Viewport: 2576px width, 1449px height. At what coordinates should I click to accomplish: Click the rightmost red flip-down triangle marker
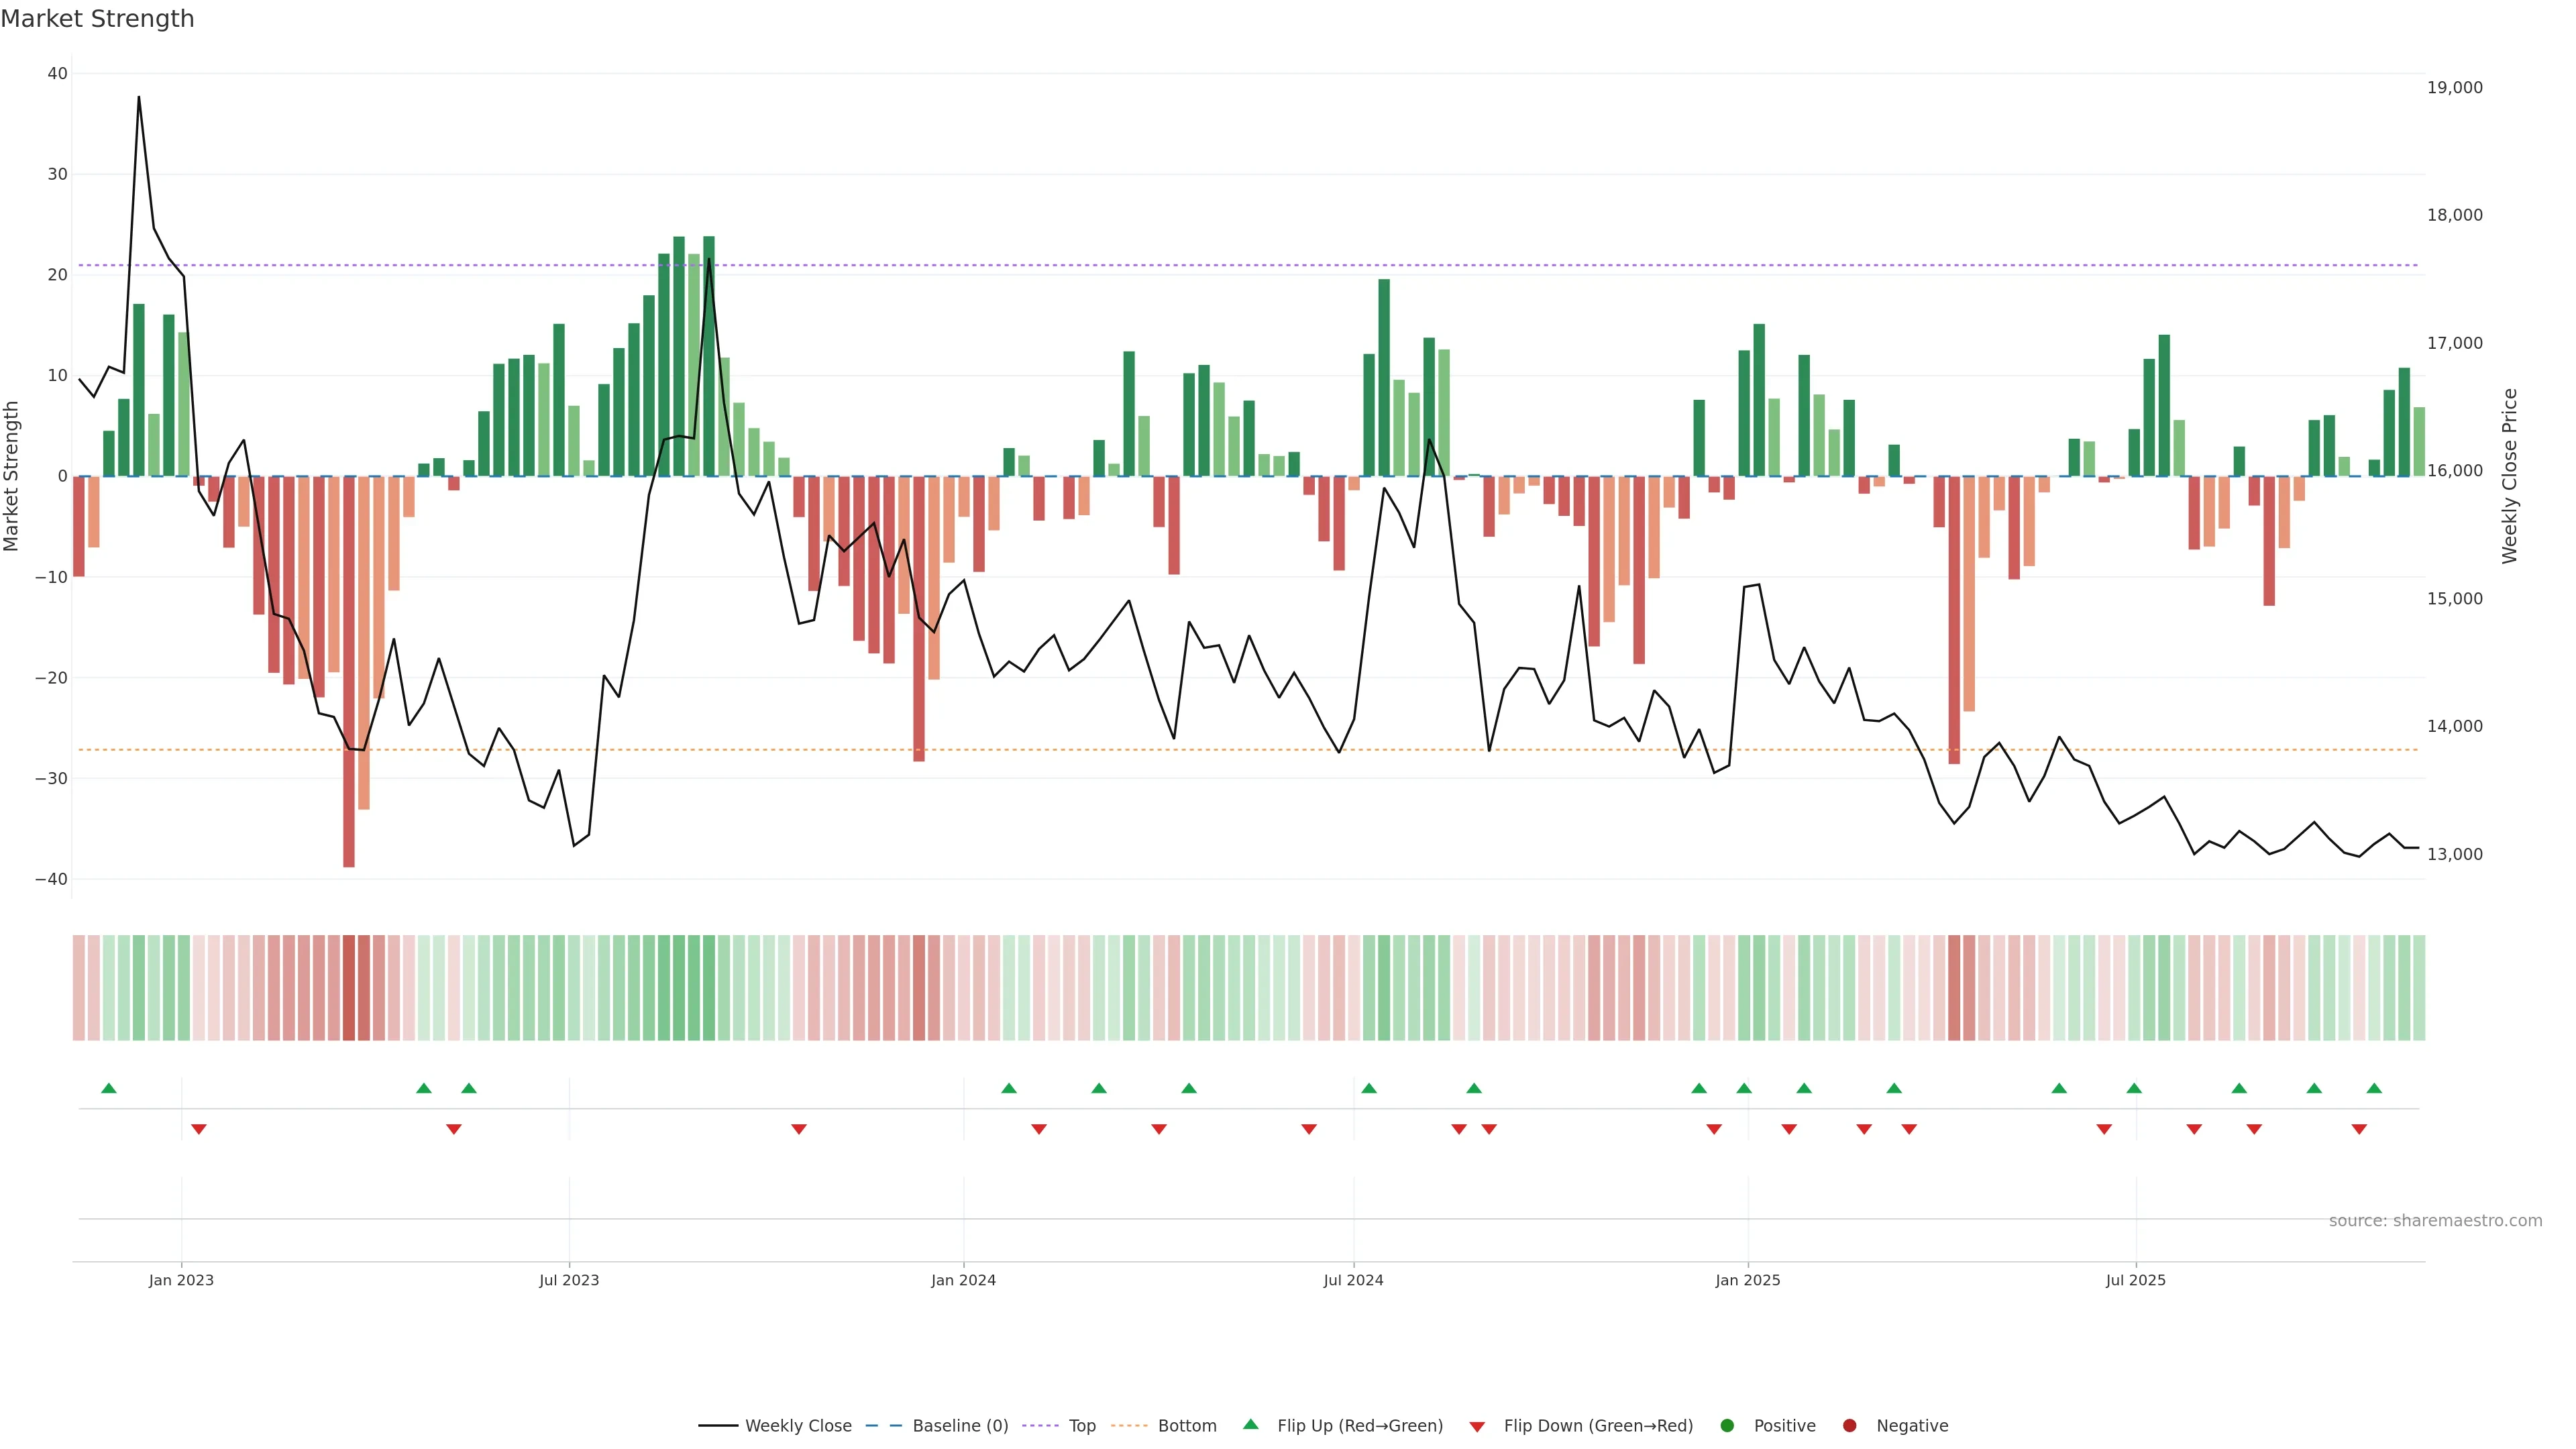(2359, 1129)
